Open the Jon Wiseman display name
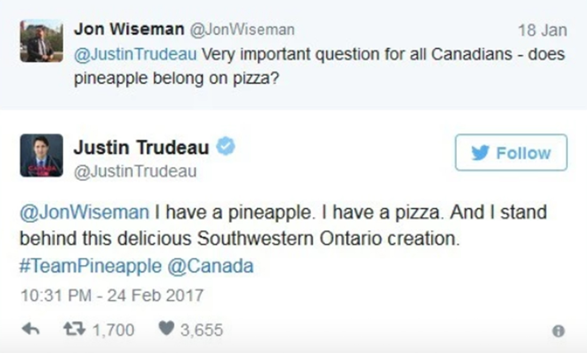 click(x=128, y=29)
